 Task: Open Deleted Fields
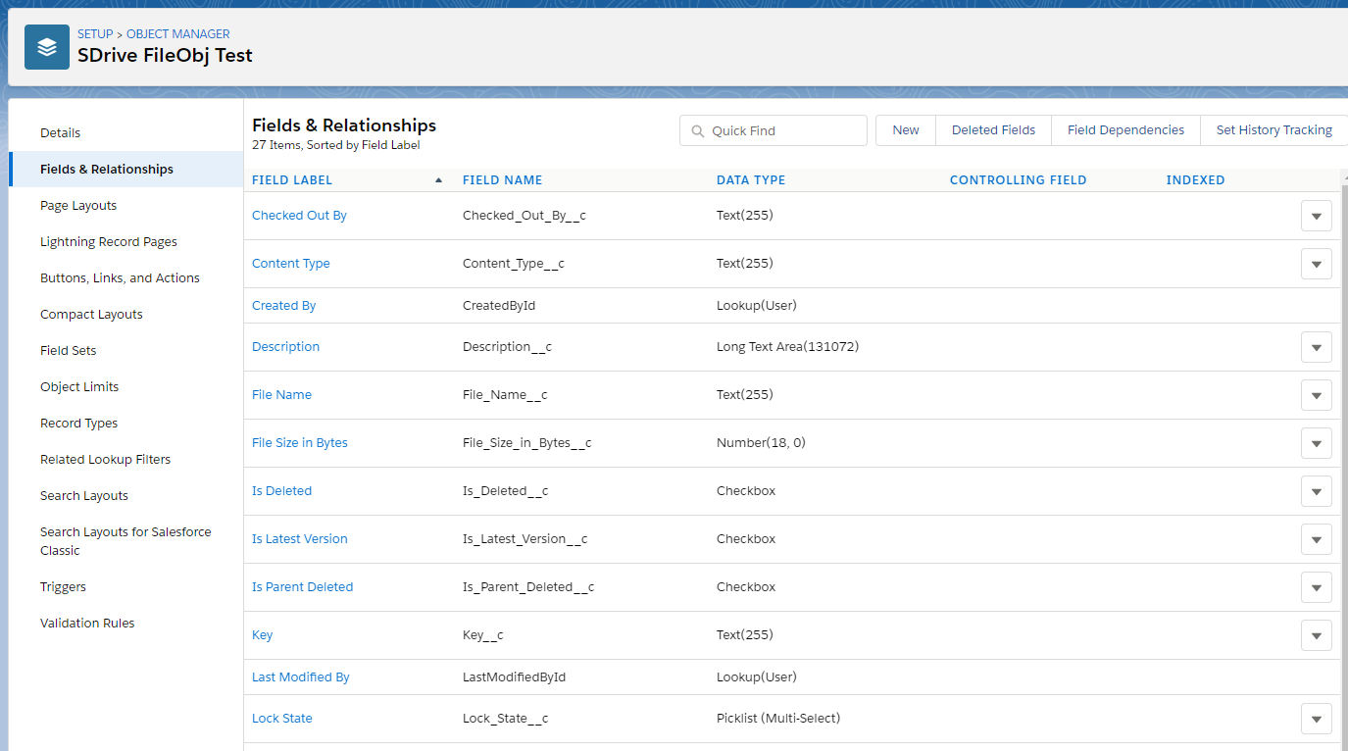(x=993, y=130)
